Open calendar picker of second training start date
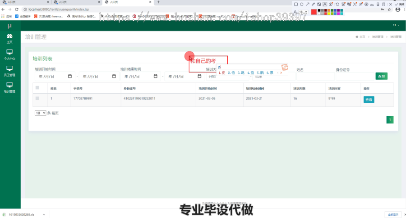Image resolution: width=406 pixels, height=218 pixels. click(114, 76)
